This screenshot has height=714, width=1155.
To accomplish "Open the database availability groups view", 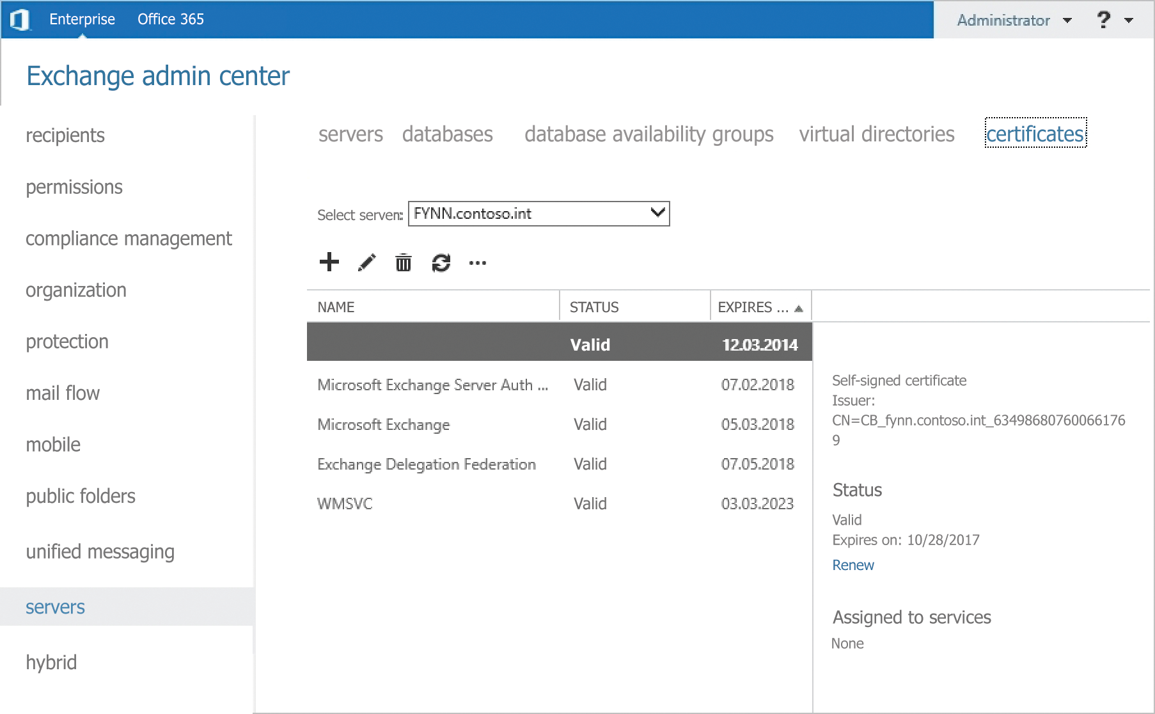I will [648, 134].
